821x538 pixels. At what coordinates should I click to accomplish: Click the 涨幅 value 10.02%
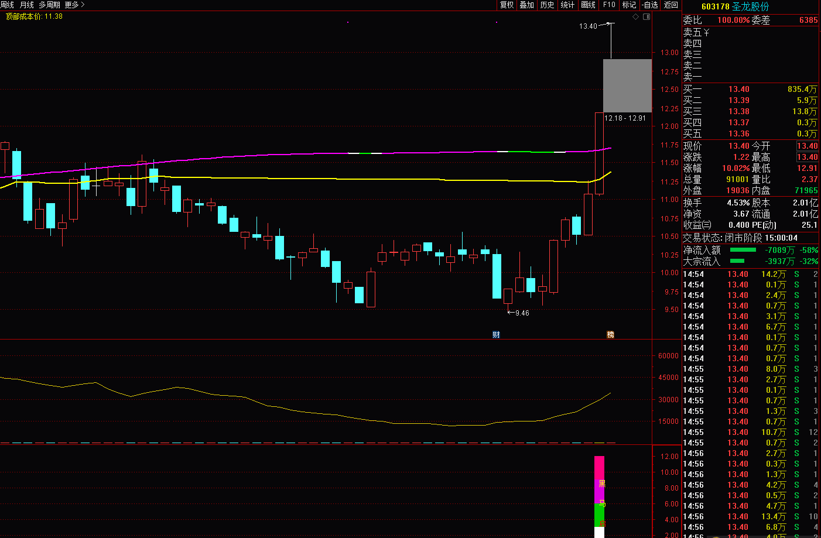tap(736, 169)
